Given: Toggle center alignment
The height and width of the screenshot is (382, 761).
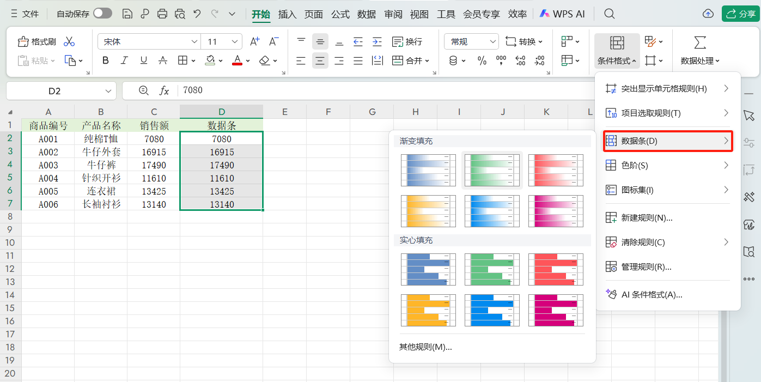Looking at the screenshot, I should tap(320, 60).
